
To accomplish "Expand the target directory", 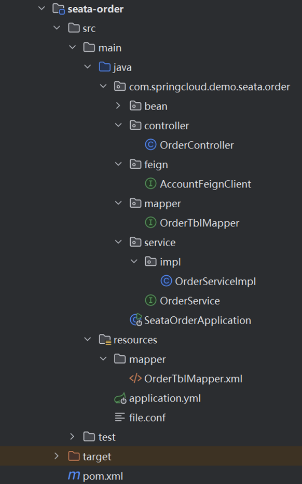I will [x=57, y=456].
